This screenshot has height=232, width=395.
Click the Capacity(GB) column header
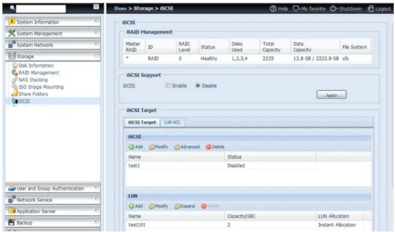(x=241, y=216)
